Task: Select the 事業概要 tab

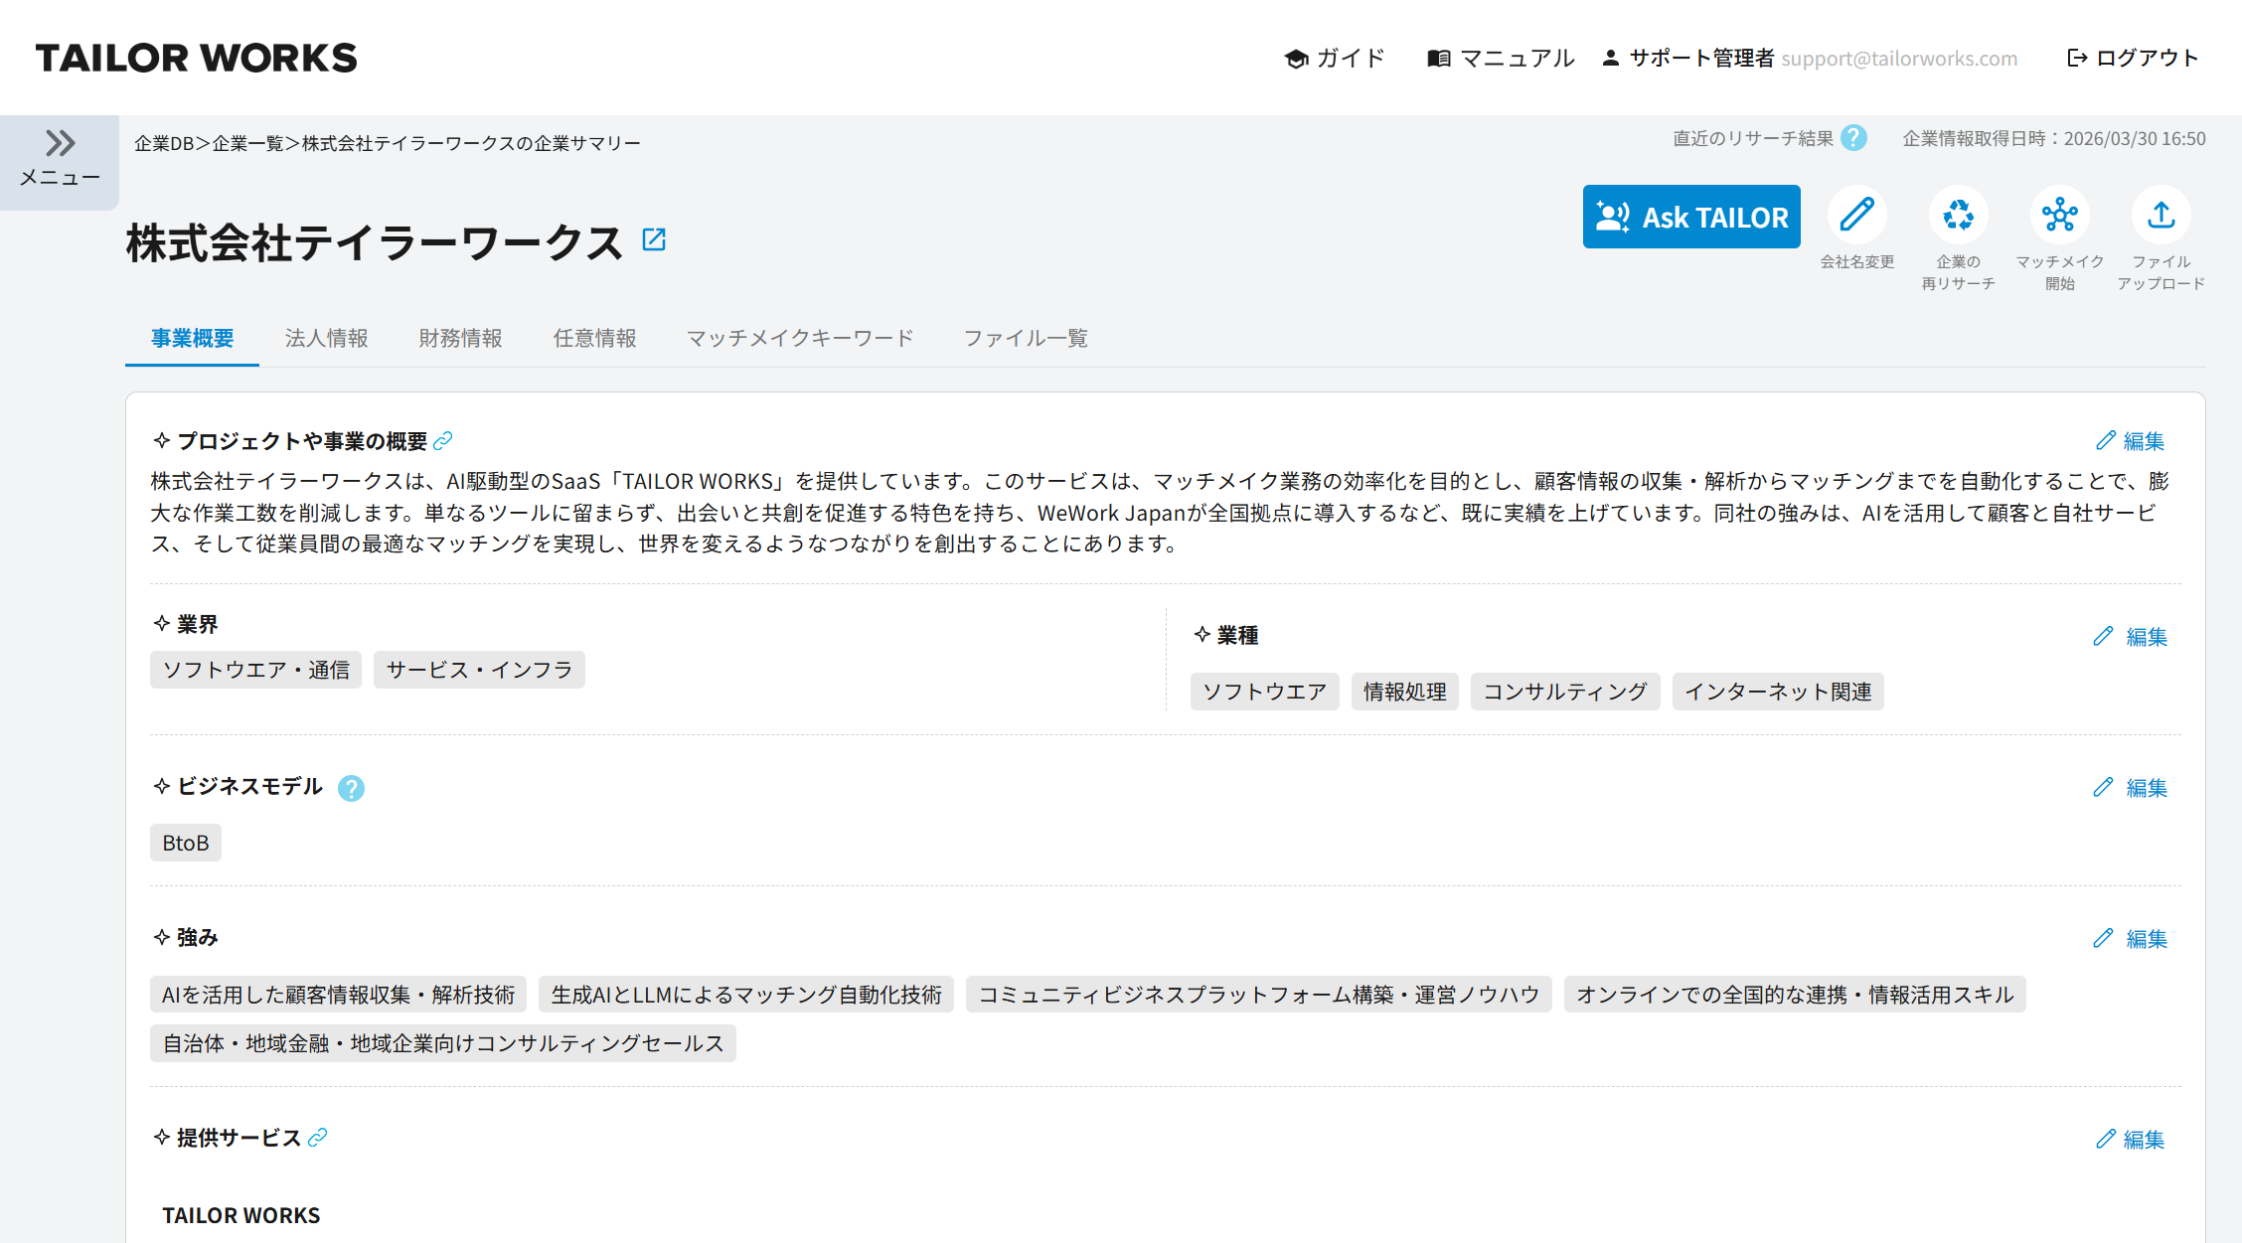Action: click(192, 339)
